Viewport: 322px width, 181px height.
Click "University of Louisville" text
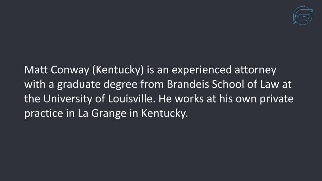point(98,99)
